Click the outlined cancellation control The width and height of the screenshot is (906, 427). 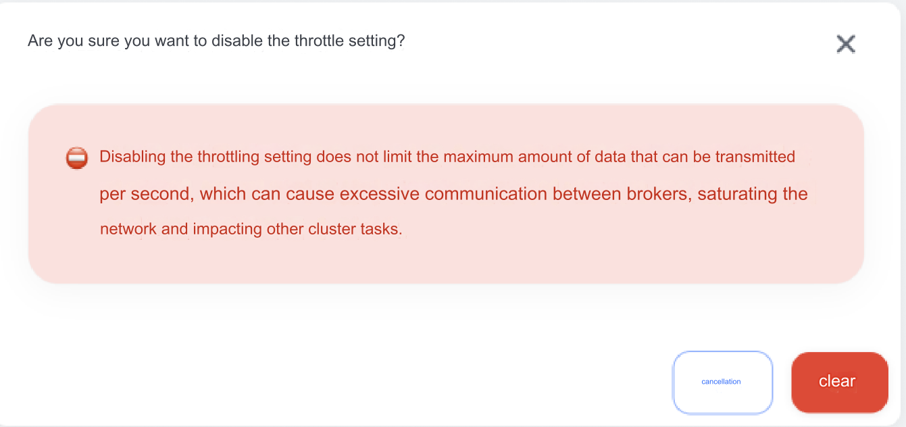[722, 382]
